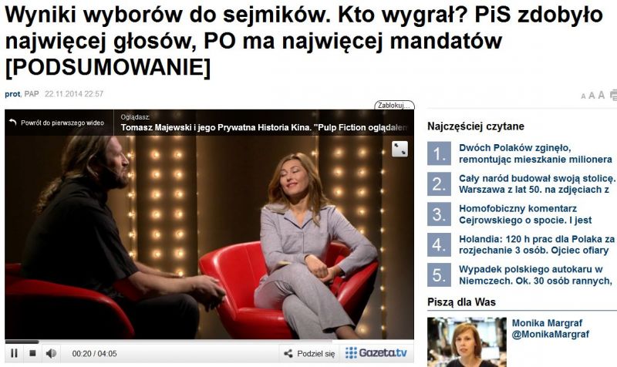Open Holandia 120 h prac article

click(x=537, y=244)
